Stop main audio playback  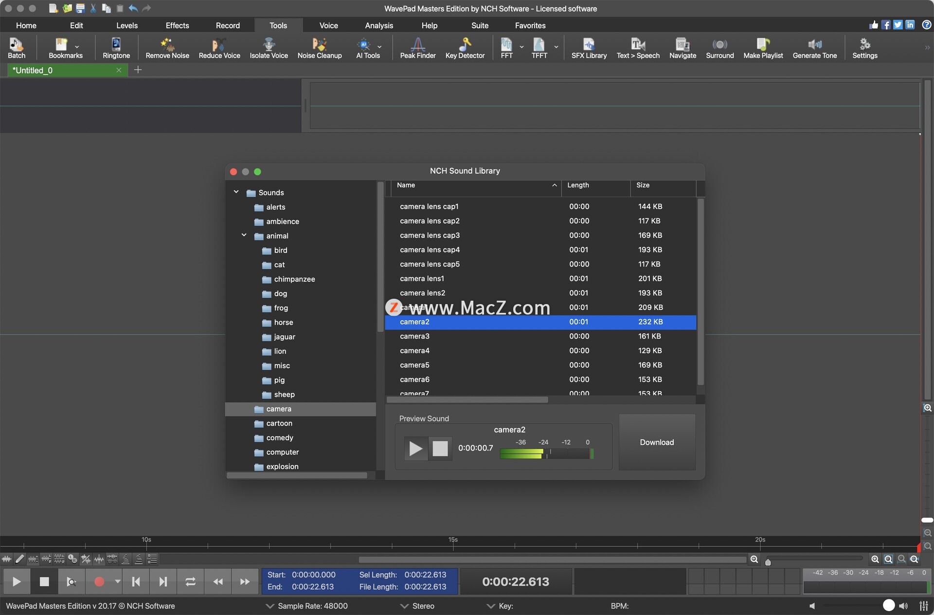(44, 581)
